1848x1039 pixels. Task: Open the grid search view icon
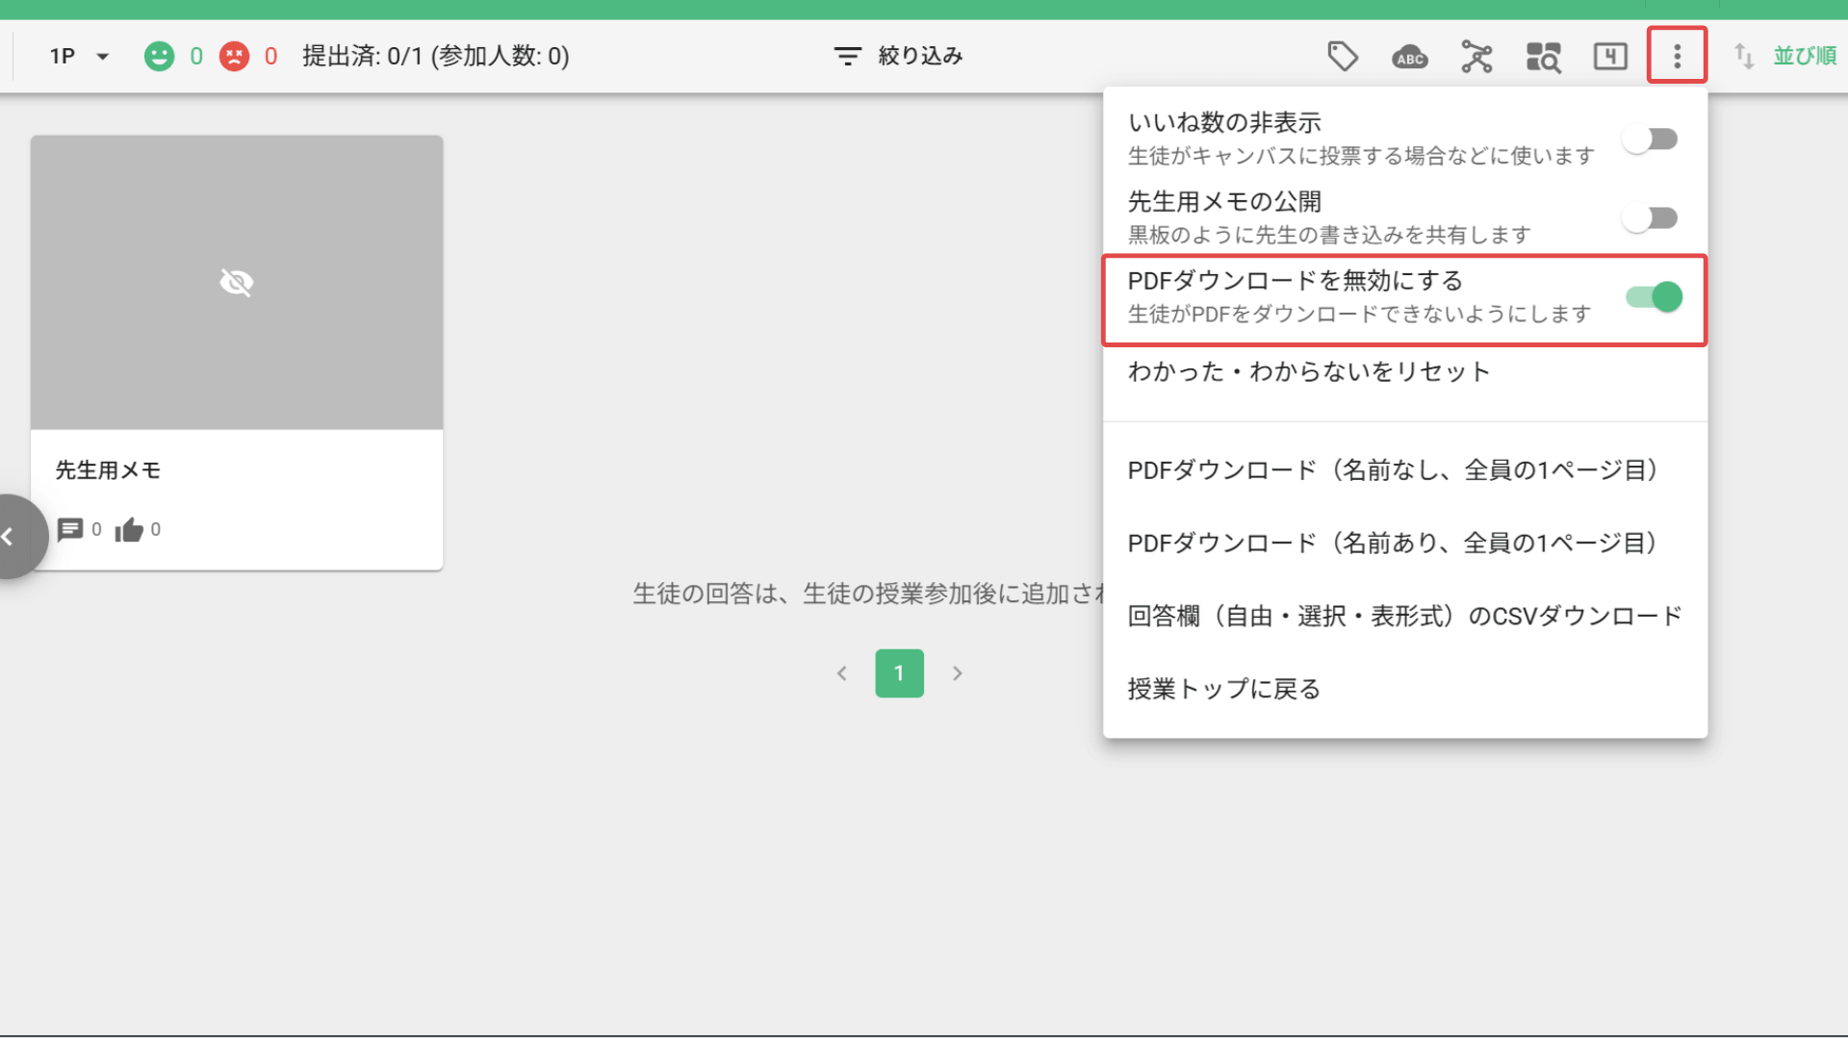pos(1543,57)
